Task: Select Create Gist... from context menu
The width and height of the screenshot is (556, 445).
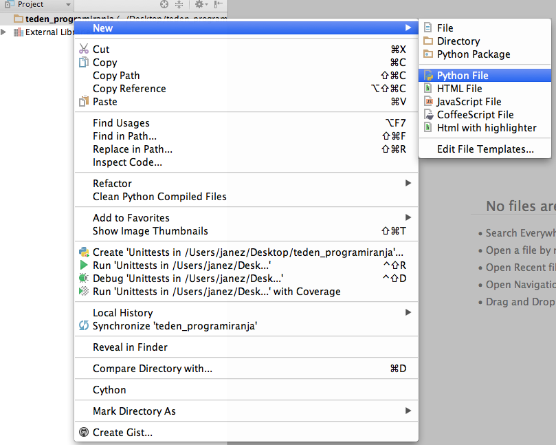Action: [x=122, y=433]
